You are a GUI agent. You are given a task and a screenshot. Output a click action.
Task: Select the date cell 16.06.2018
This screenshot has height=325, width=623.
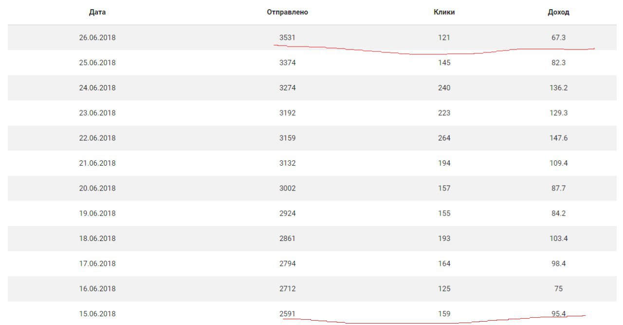pyautogui.click(x=97, y=289)
